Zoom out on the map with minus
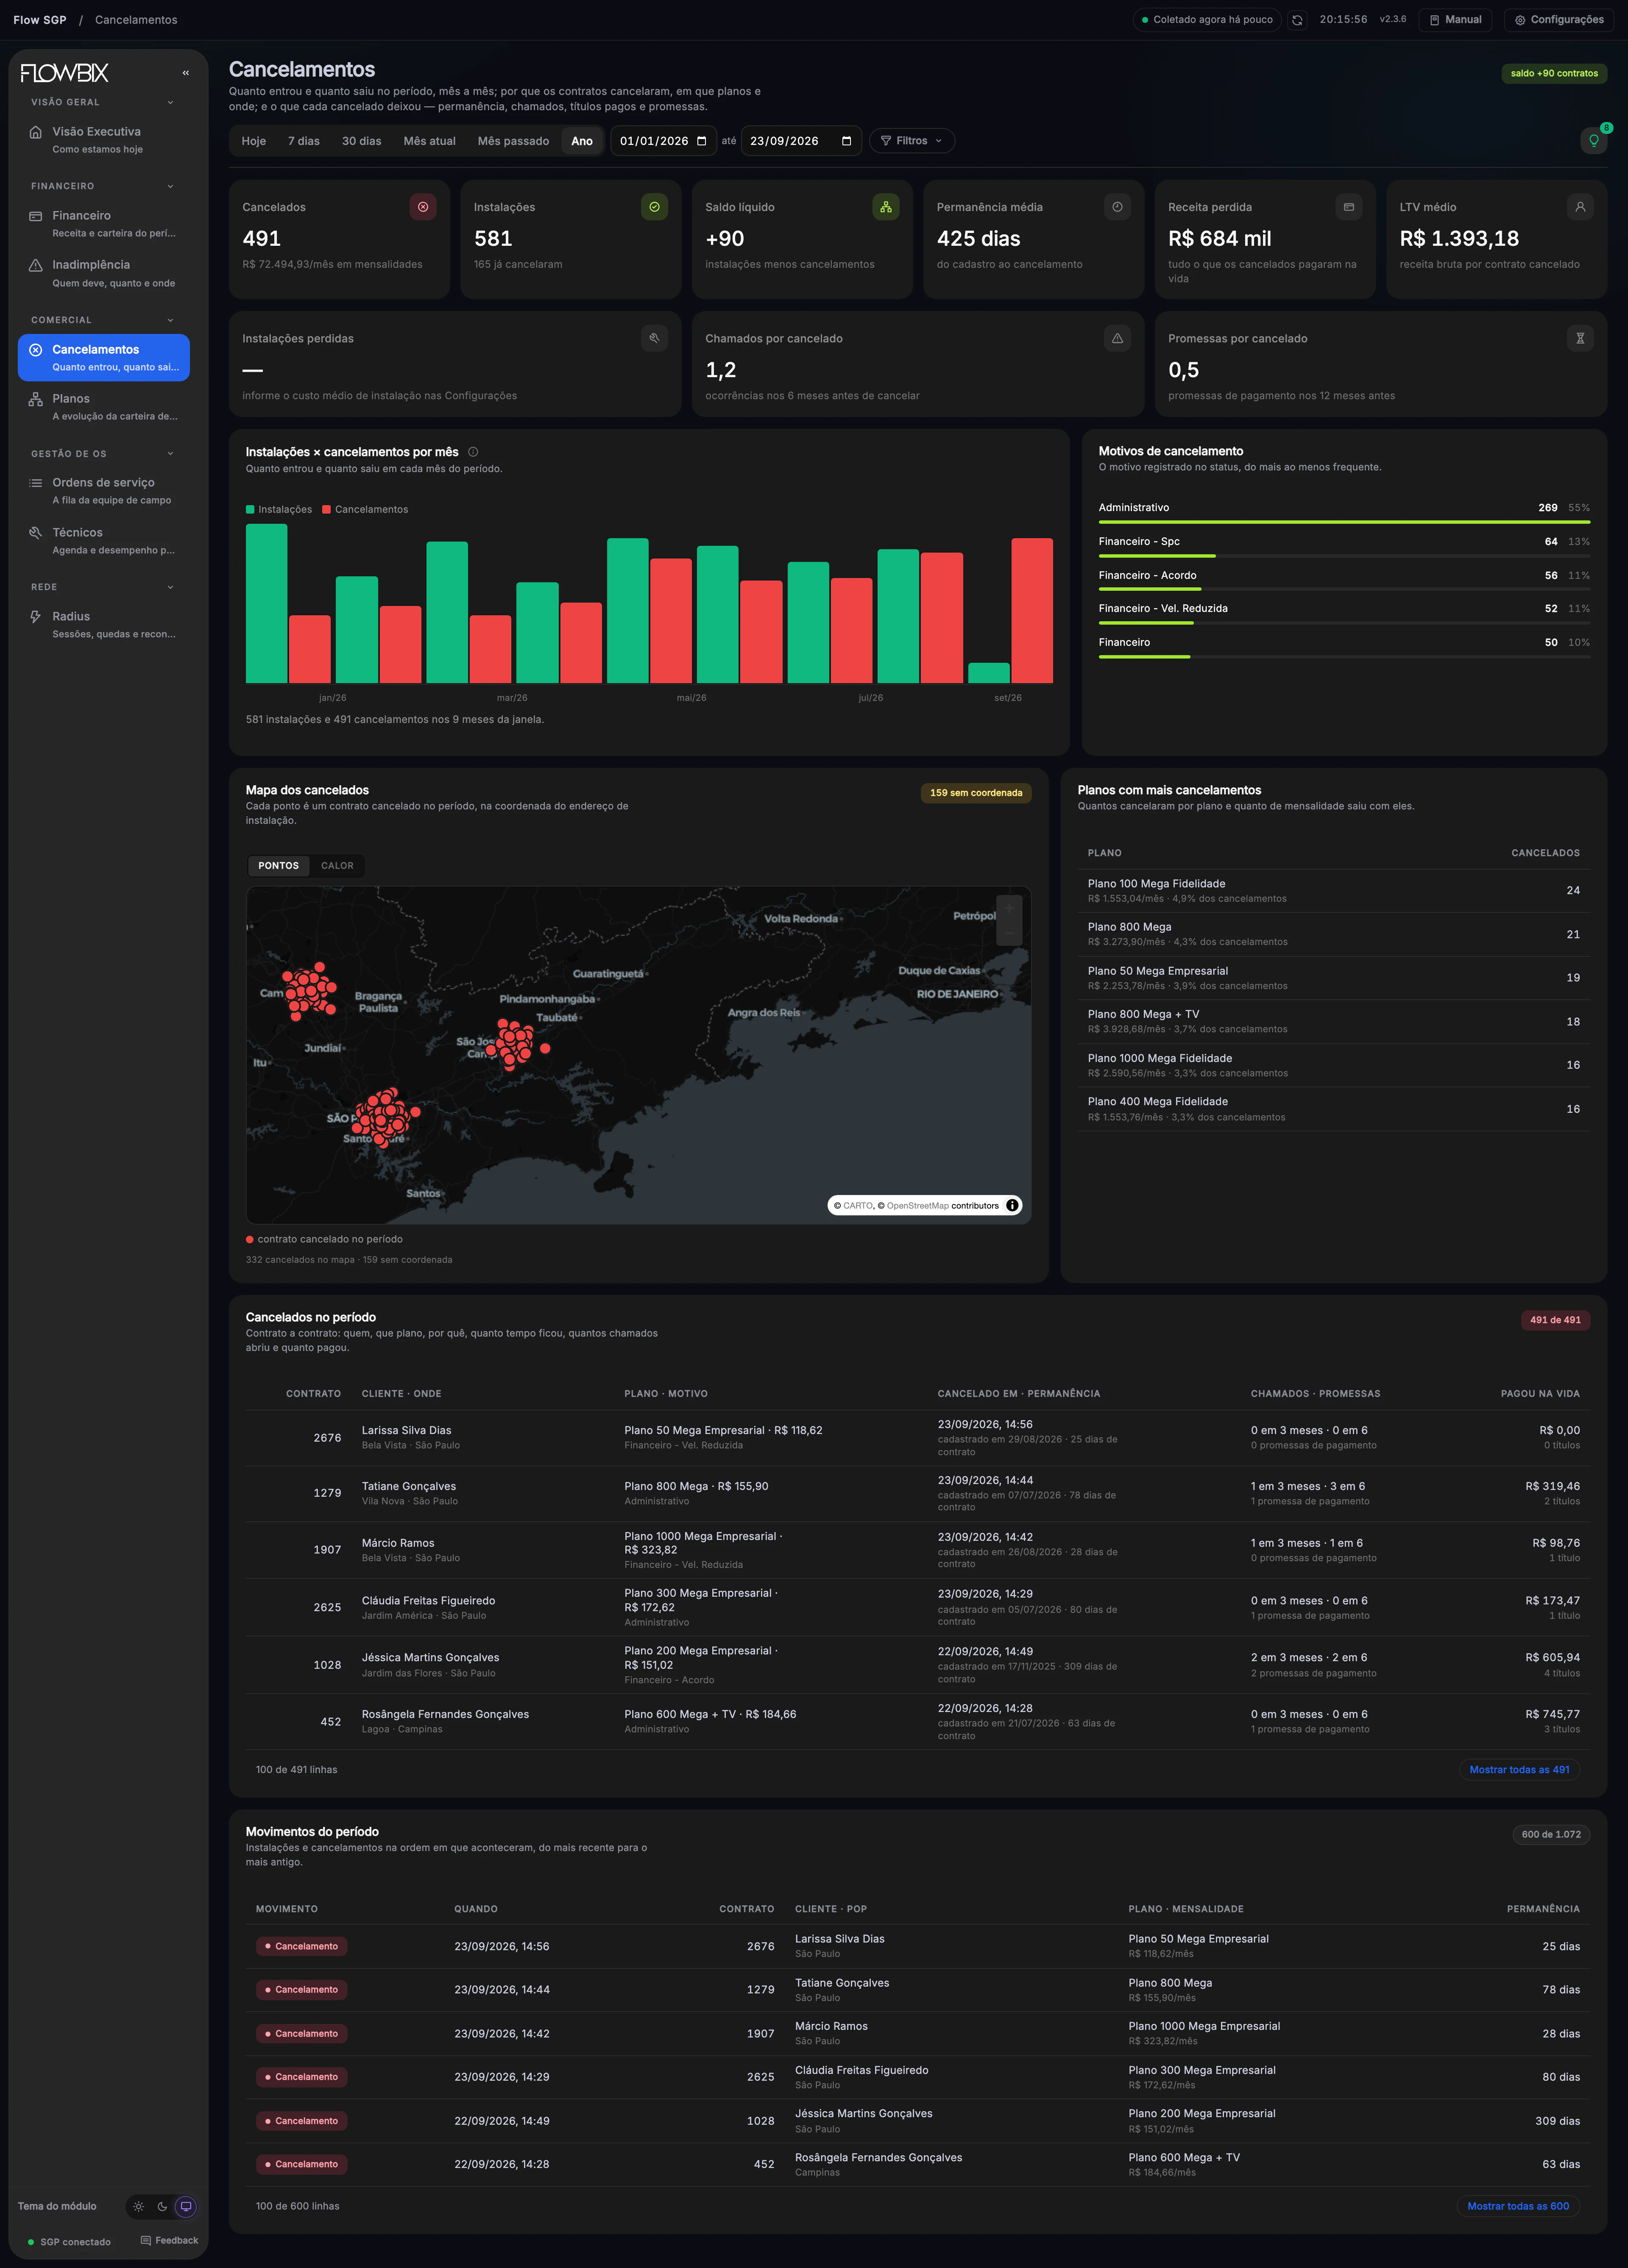 (1009, 933)
